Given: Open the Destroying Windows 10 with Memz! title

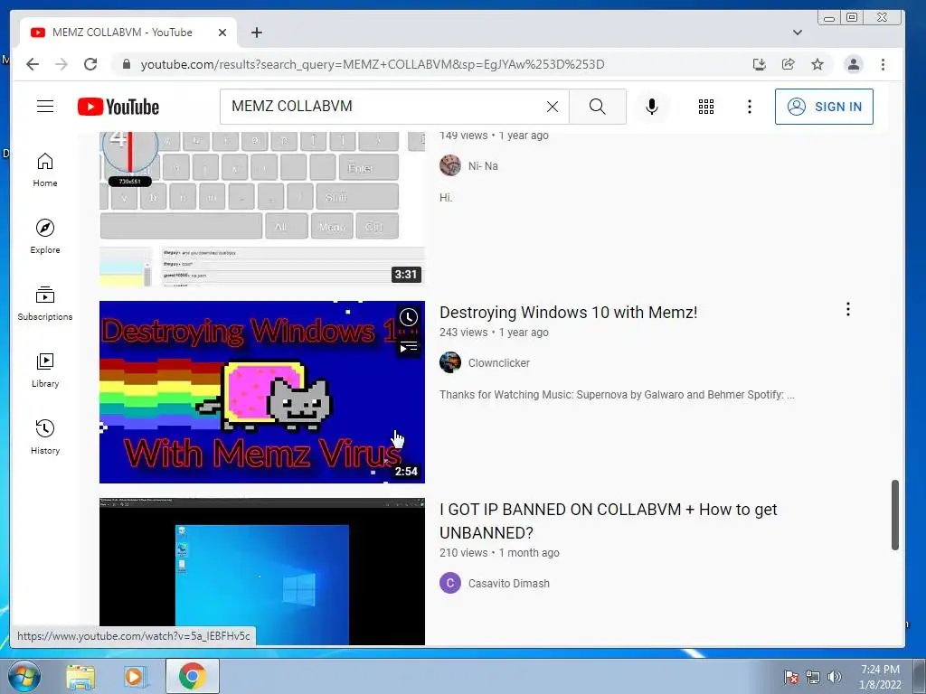Looking at the screenshot, I should point(568,312).
